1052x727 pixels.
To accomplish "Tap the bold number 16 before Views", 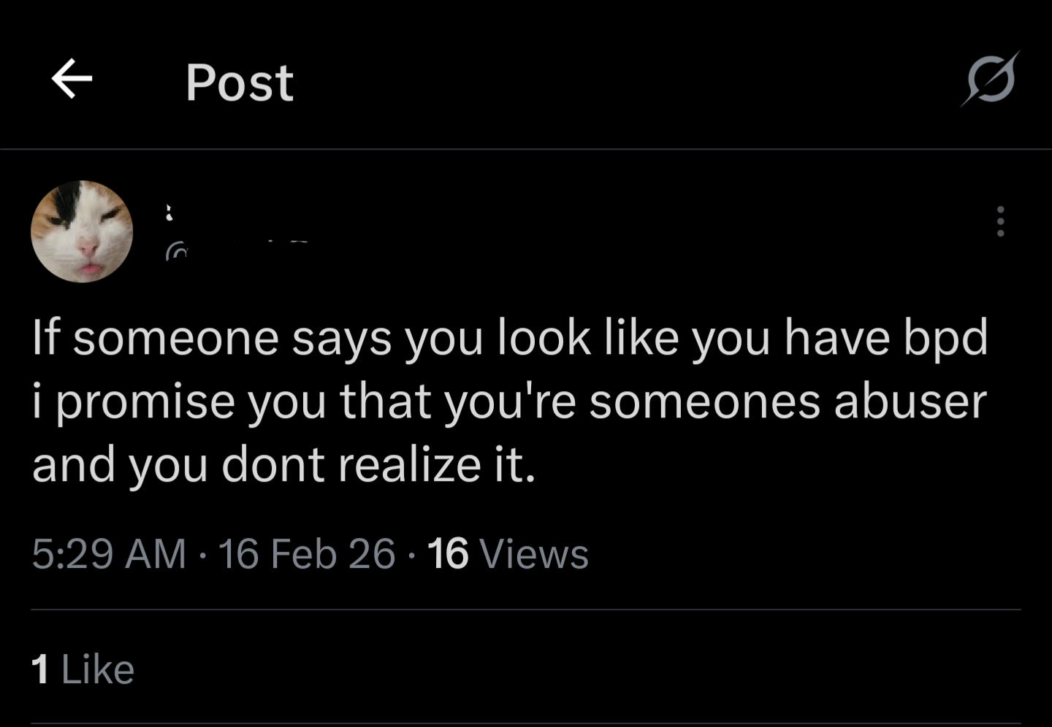I will (x=447, y=553).
